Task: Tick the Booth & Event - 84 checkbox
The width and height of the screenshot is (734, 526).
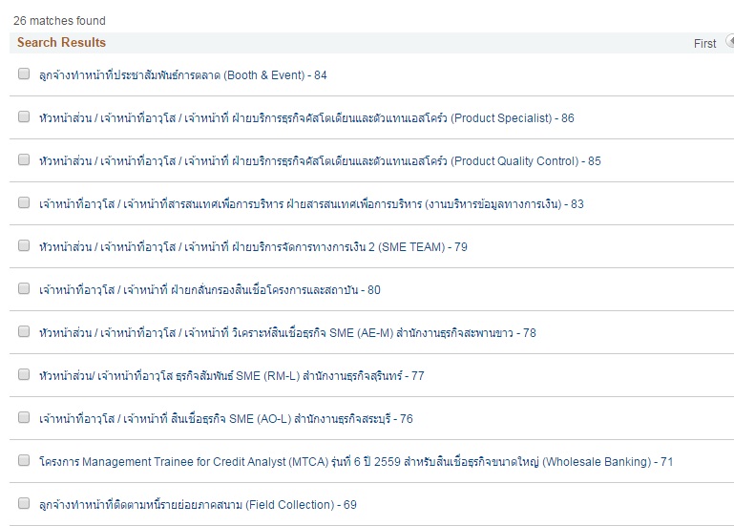Action: tap(24, 74)
